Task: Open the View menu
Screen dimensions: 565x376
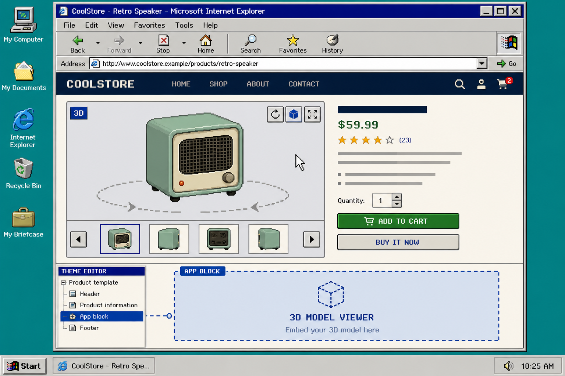Action: coord(116,25)
